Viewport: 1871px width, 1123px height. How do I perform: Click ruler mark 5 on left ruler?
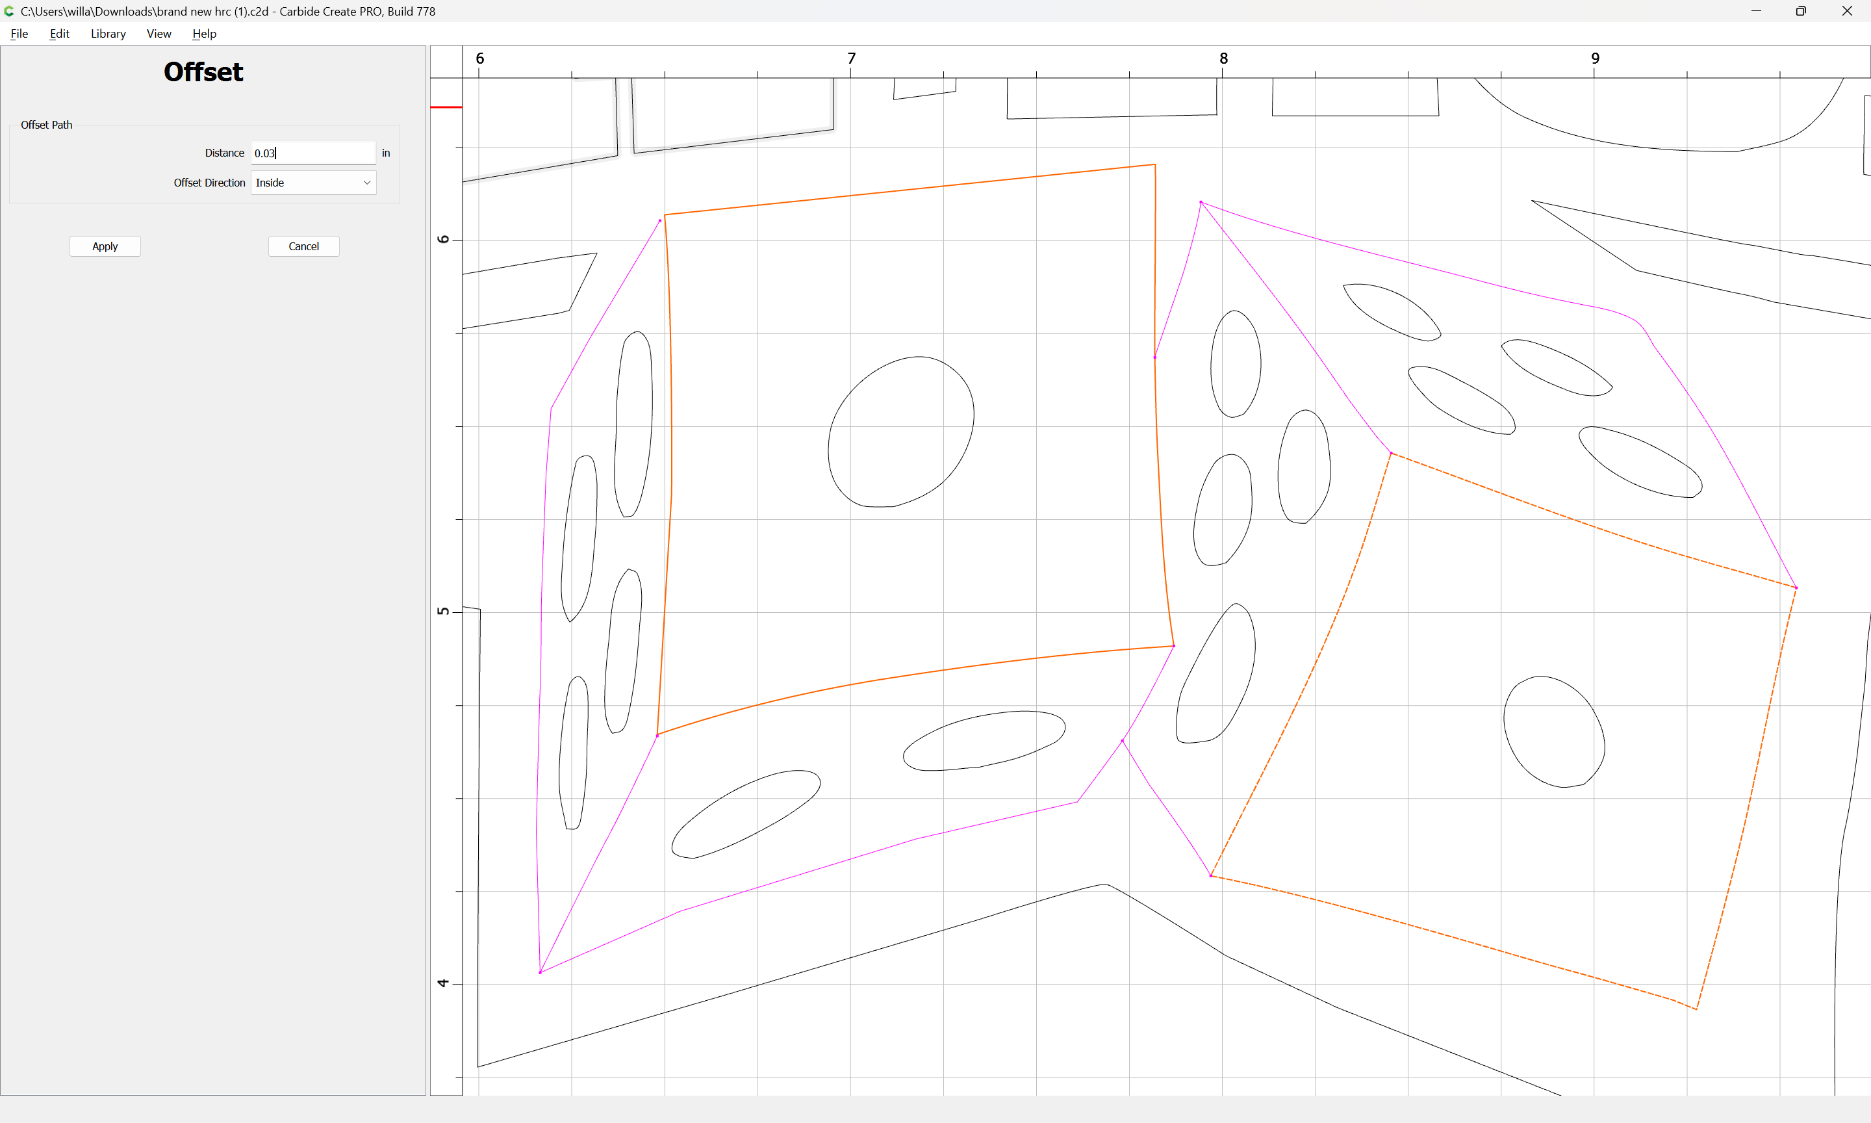tap(443, 611)
